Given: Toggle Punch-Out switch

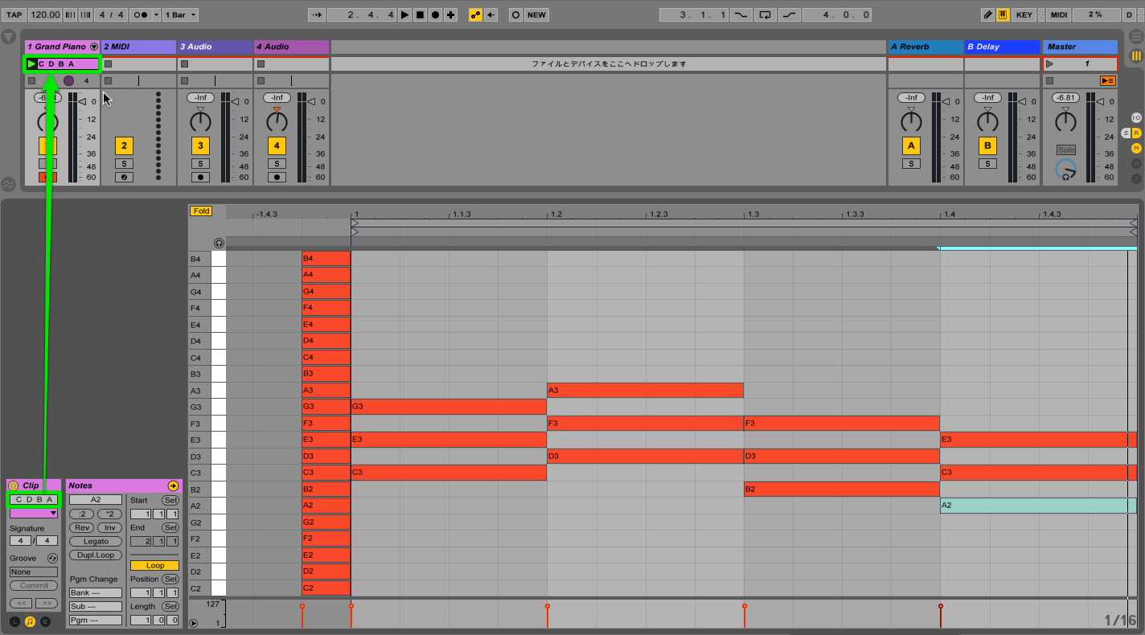Looking at the screenshot, I should 790,14.
